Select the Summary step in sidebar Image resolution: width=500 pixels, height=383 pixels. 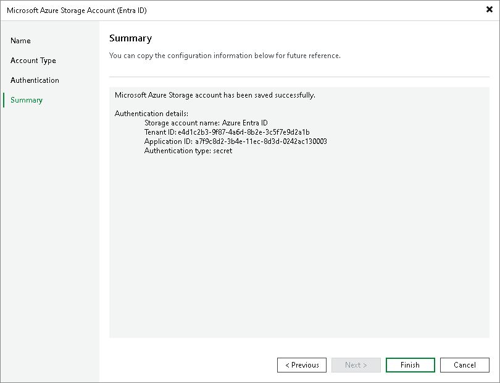[x=27, y=100]
